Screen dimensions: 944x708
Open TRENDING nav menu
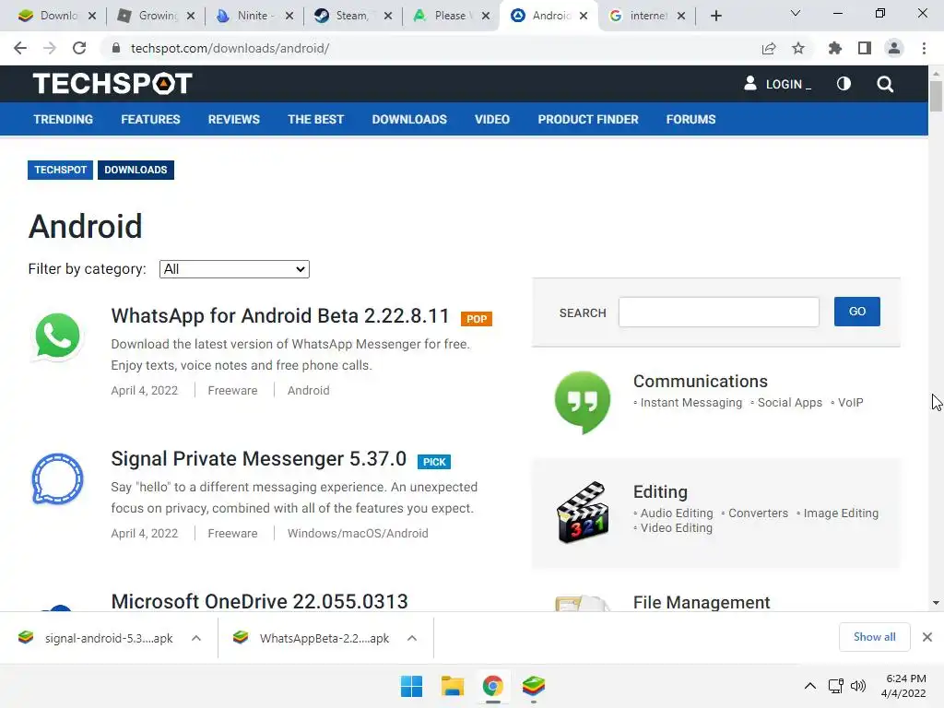coord(64,119)
